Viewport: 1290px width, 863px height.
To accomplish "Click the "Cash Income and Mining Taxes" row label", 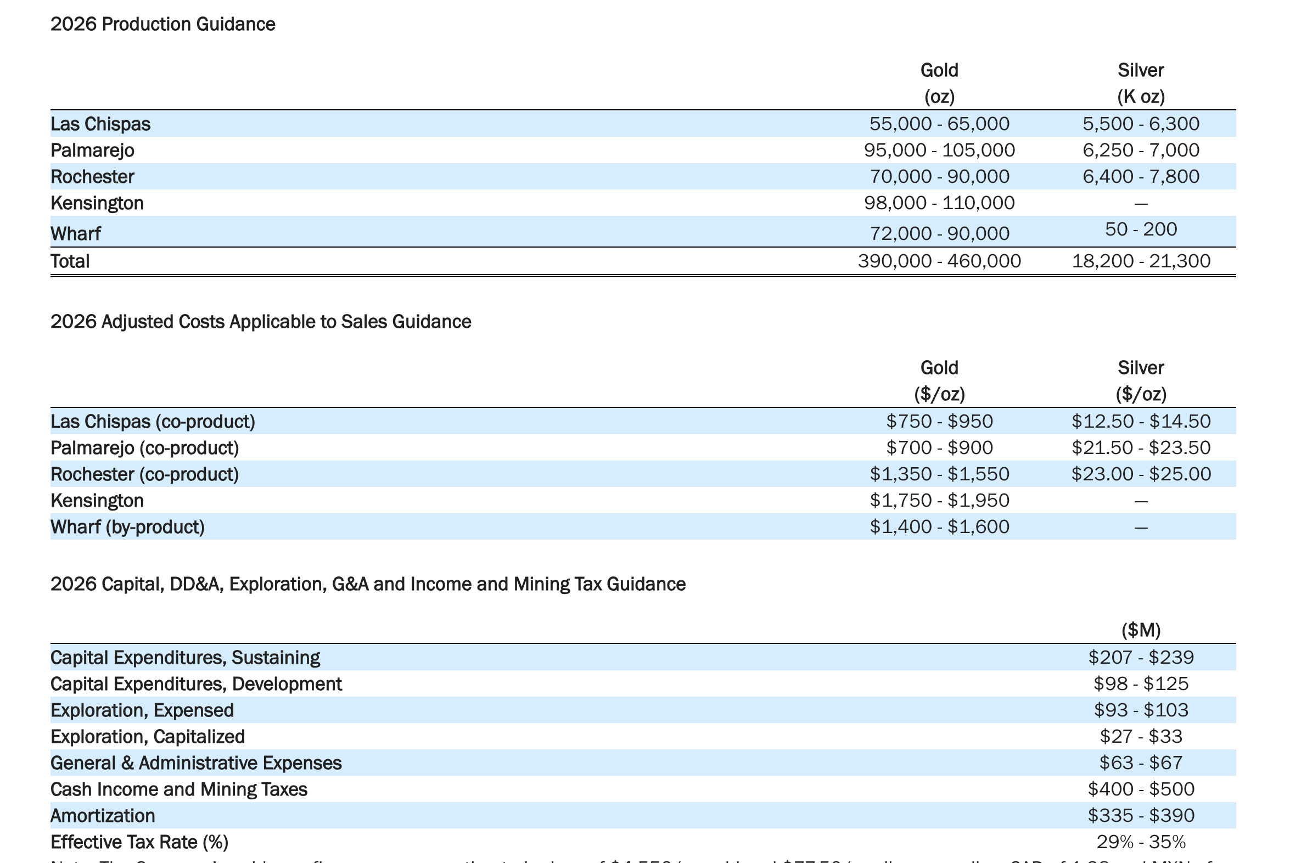I will (x=179, y=790).
